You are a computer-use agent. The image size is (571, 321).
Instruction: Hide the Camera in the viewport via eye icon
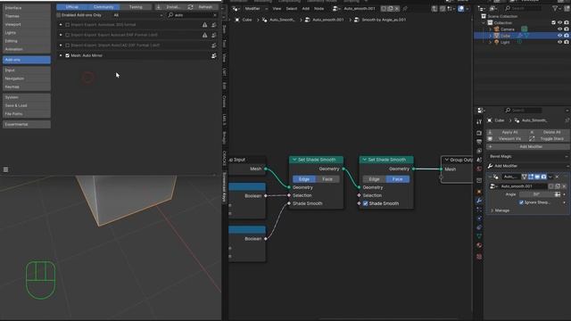(x=559, y=29)
